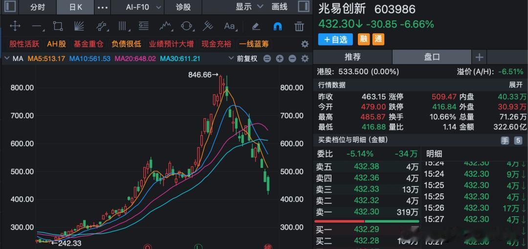Viewport: 528px width, 249px height.
Task: Click the 一线蓝筹 tag
Action: (x=254, y=44)
